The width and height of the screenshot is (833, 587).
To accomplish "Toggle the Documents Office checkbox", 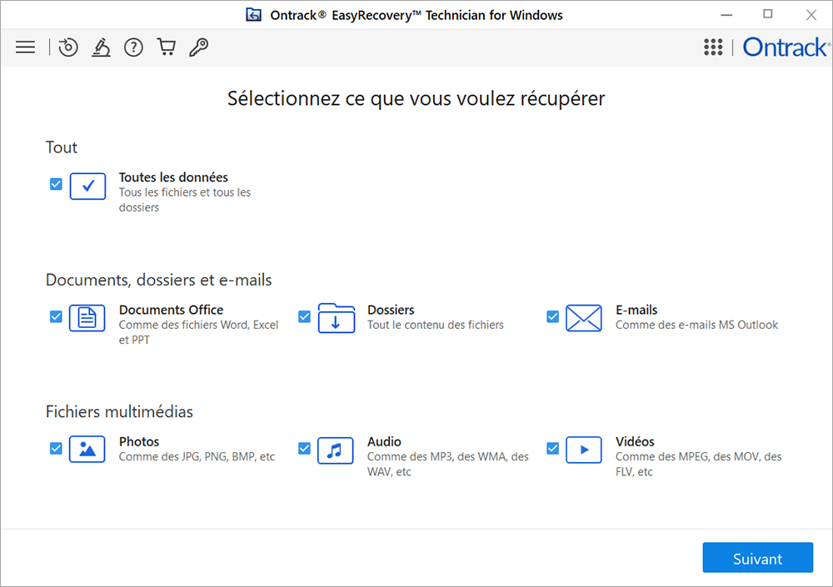I will coord(56,316).
